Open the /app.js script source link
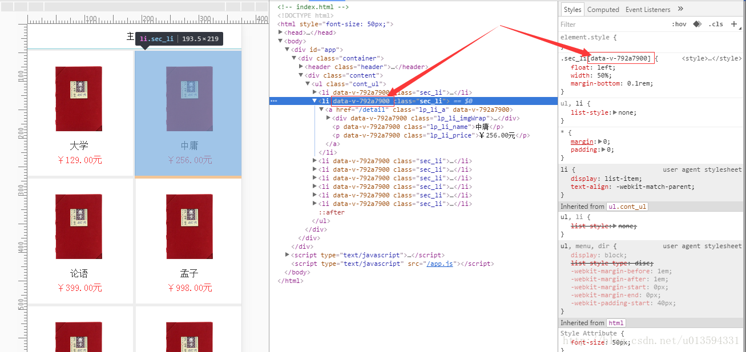 pyautogui.click(x=439, y=264)
